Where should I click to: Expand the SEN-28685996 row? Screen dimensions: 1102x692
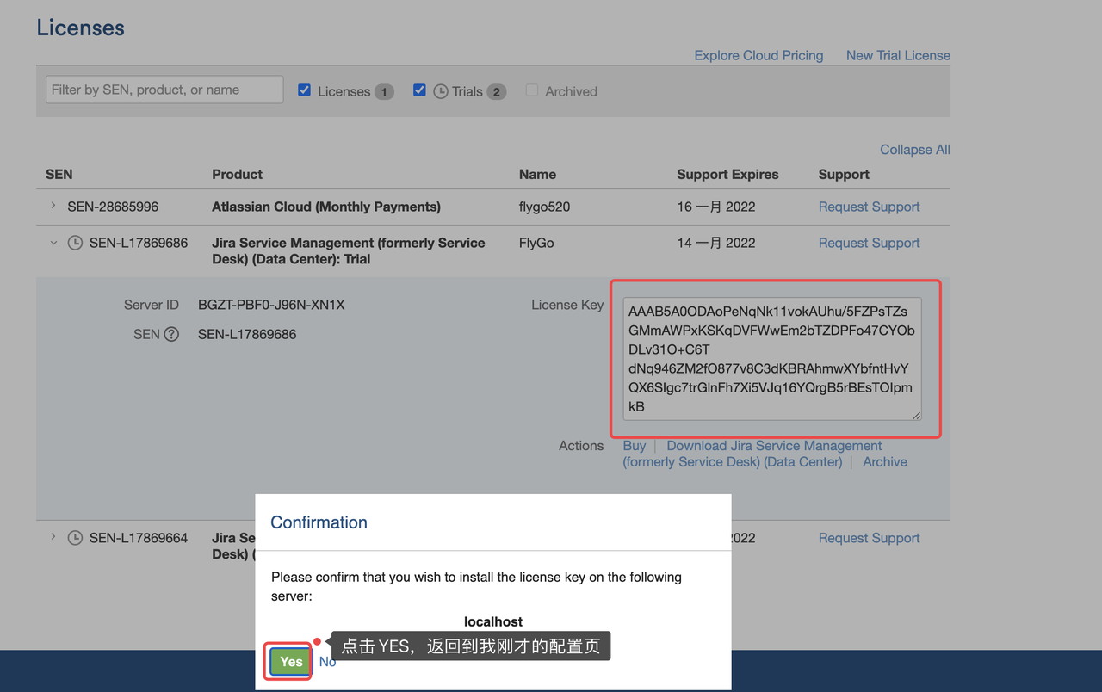53,206
